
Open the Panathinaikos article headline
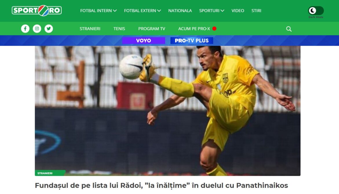[161, 185]
